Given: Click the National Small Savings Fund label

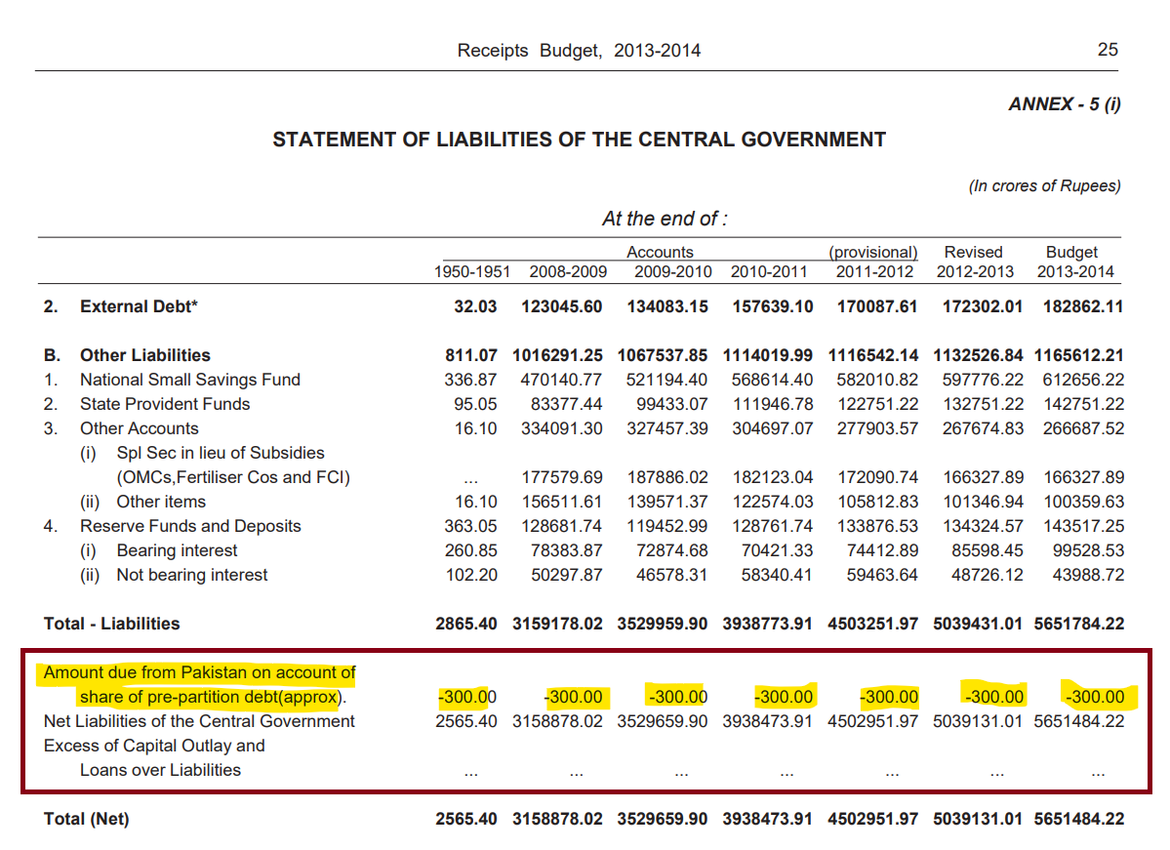Looking at the screenshot, I should (189, 380).
